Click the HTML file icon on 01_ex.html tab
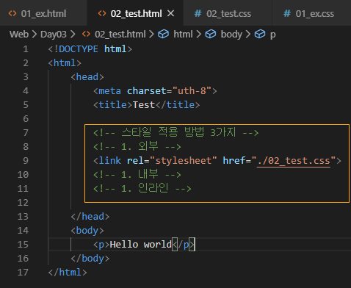Image resolution: width=351 pixels, height=288 pixels. 12,13
